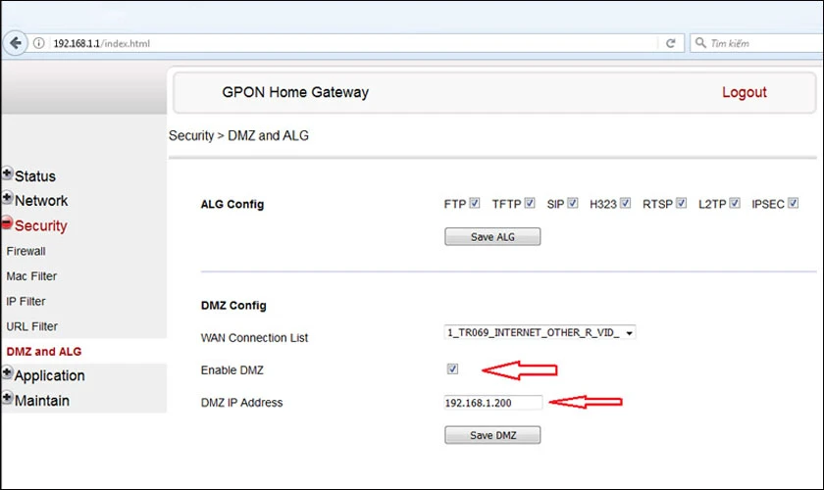Open the Firewall page
Viewport: 824px width, 490px height.
tap(26, 251)
